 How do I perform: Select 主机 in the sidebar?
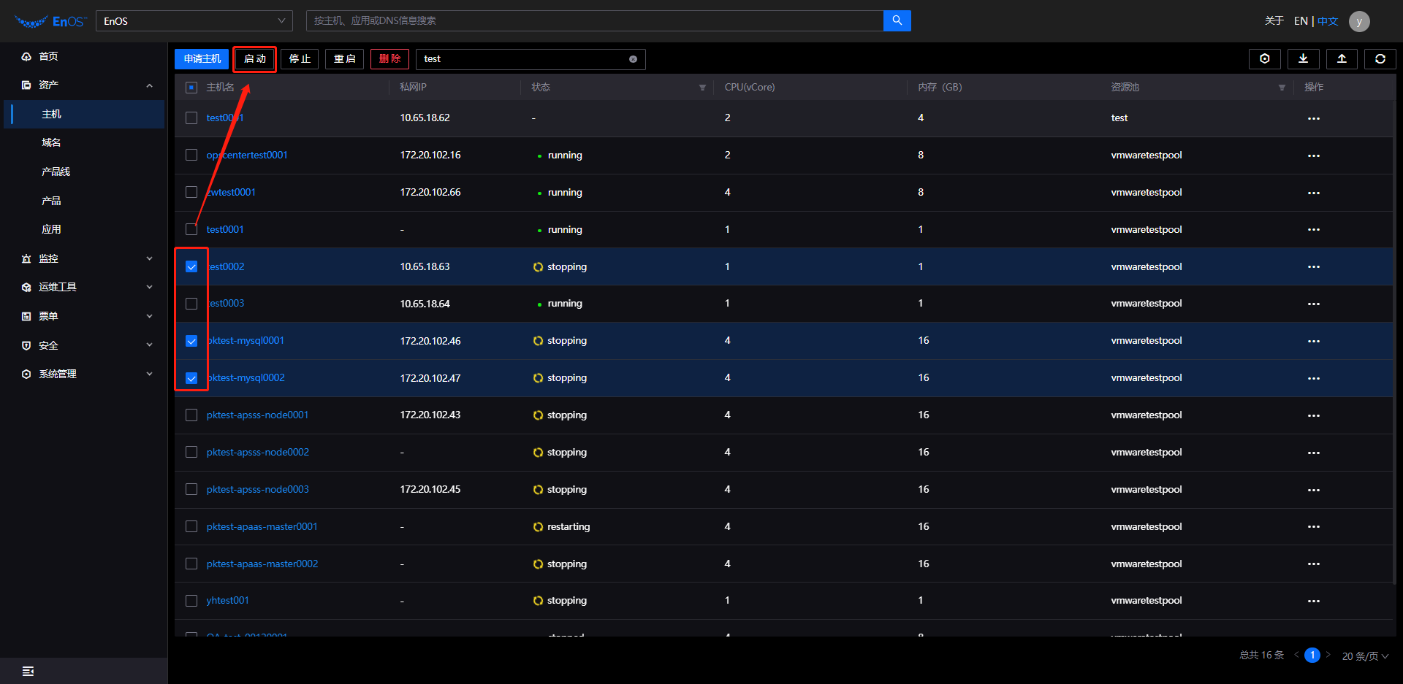51,114
